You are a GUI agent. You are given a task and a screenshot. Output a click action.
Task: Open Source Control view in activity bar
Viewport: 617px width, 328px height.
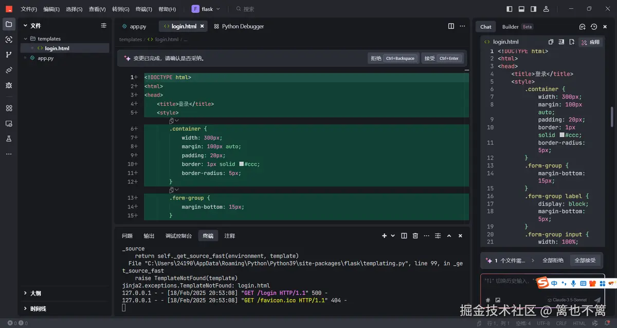9,54
